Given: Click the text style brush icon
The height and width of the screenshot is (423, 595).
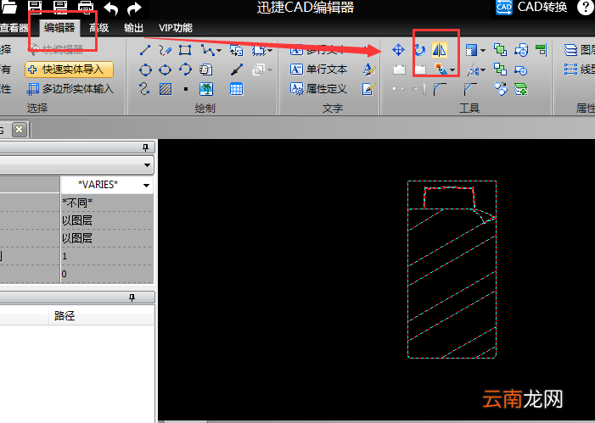Looking at the screenshot, I should pyautogui.click(x=369, y=70).
